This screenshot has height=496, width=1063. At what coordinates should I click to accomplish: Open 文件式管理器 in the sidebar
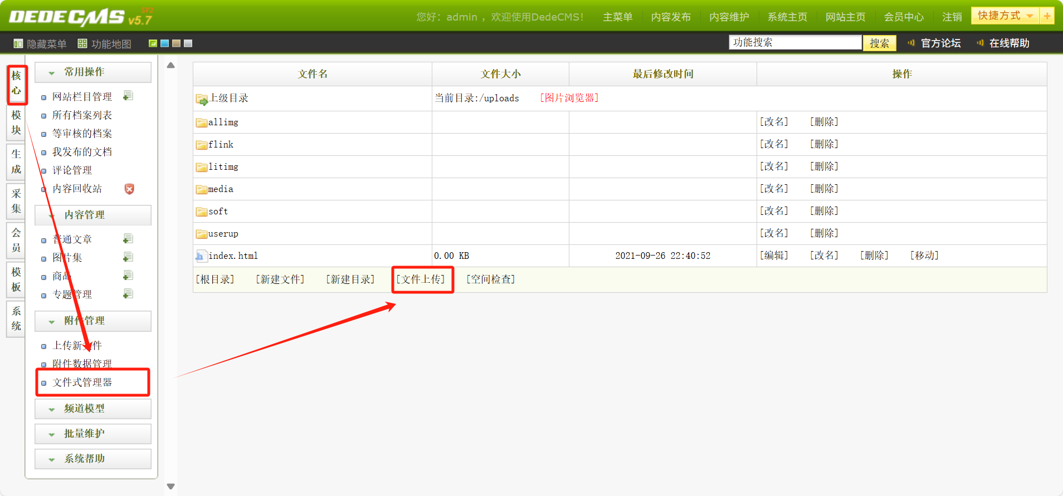point(82,382)
